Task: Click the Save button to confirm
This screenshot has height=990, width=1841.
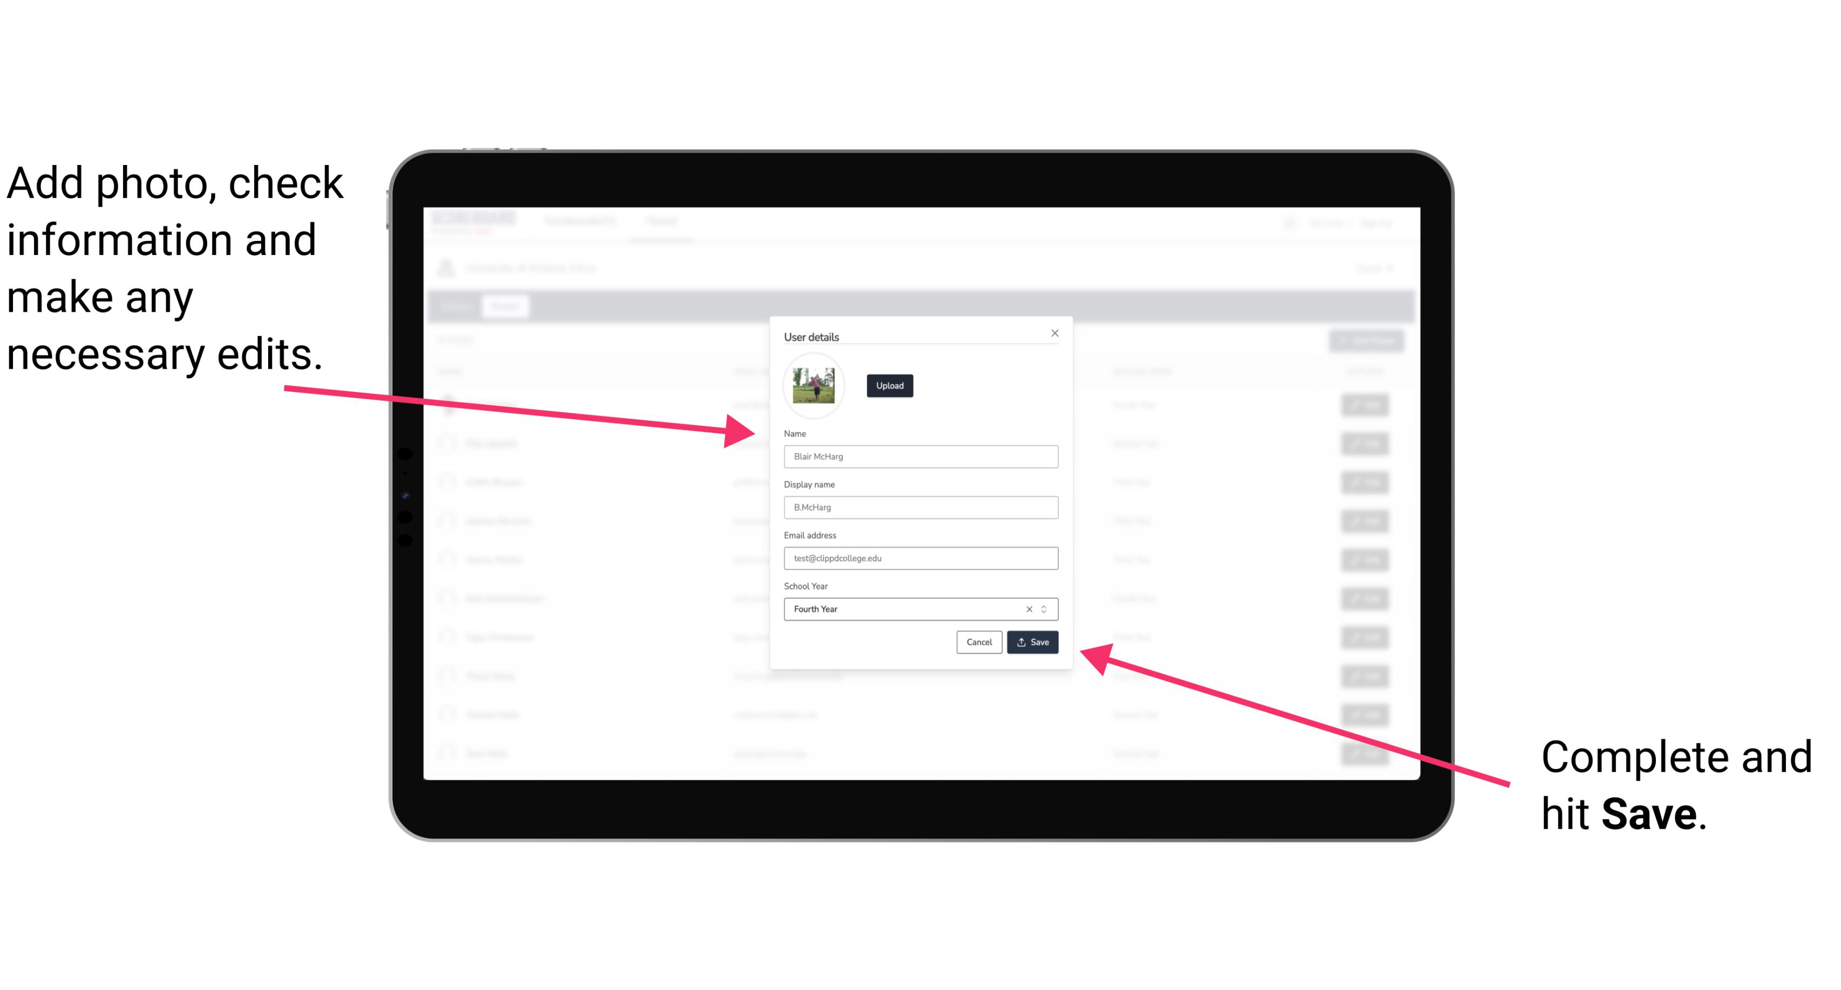Action: tap(1032, 641)
